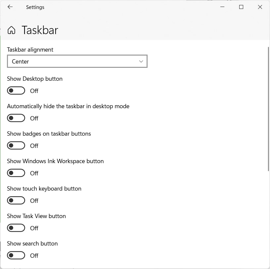Screen dimensions: 270x269
Task: Toggle Show Desktop button switch
Action: click(16, 91)
